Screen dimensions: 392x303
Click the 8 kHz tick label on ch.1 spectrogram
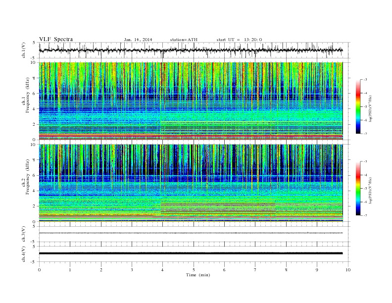(x=35, y=78)
